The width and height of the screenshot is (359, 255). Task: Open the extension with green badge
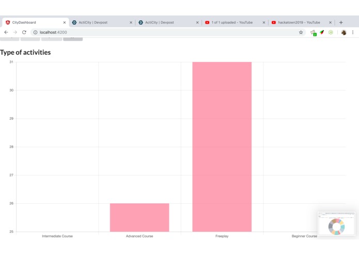pyautogui.click(x=313, y=33)
